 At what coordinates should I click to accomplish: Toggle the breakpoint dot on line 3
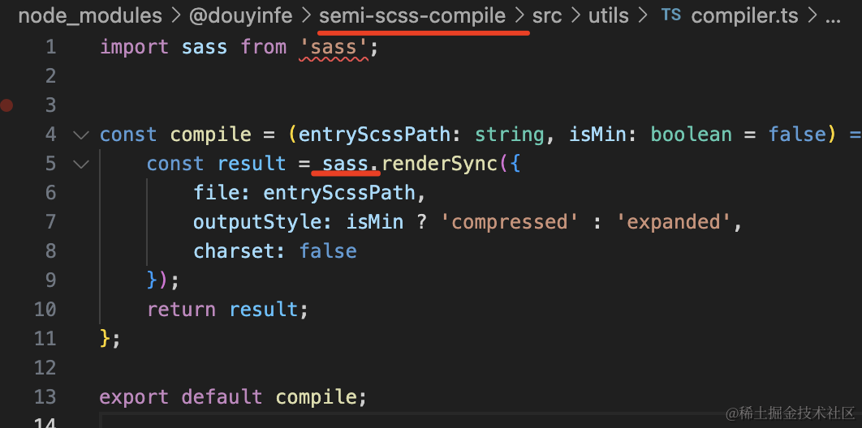coord(6,105)
